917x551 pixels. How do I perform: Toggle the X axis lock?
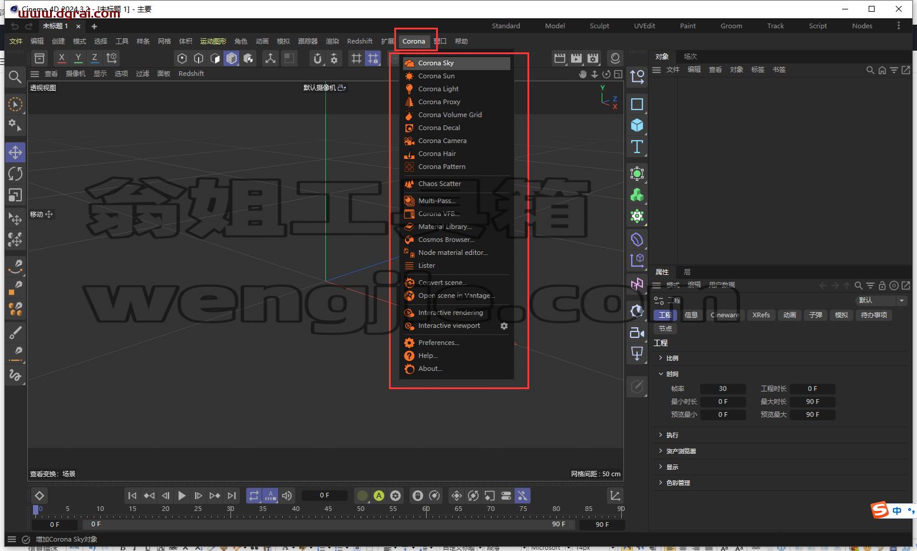pos(62,58)
